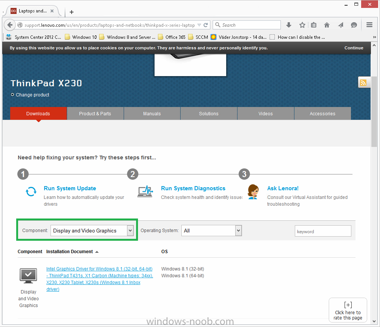The image size is (380, 327).
Task: Open the Solutions tab
Action: point(209,113)
